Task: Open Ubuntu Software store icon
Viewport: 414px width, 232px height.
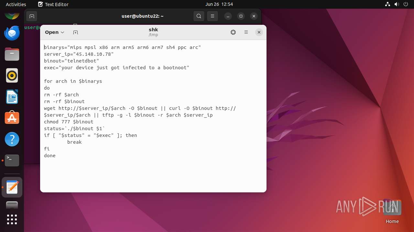Action: click(12, 118)
